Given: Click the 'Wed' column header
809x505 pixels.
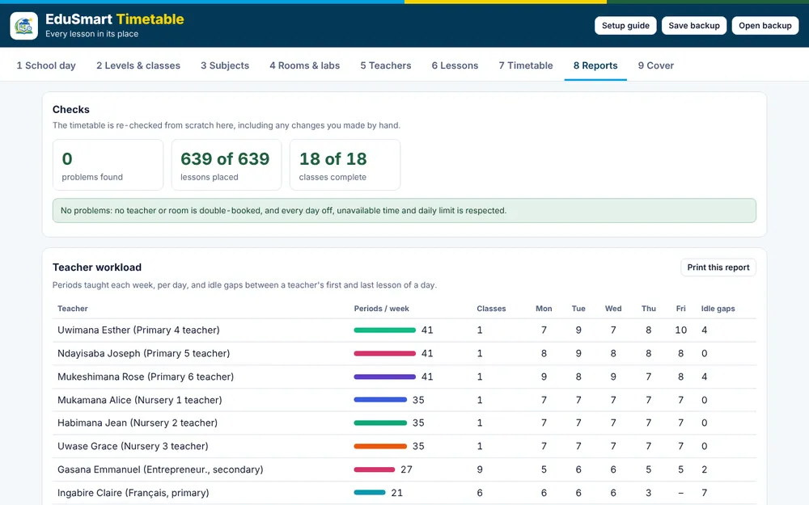Looking at the screenshot, I should (x=613, y=309).
